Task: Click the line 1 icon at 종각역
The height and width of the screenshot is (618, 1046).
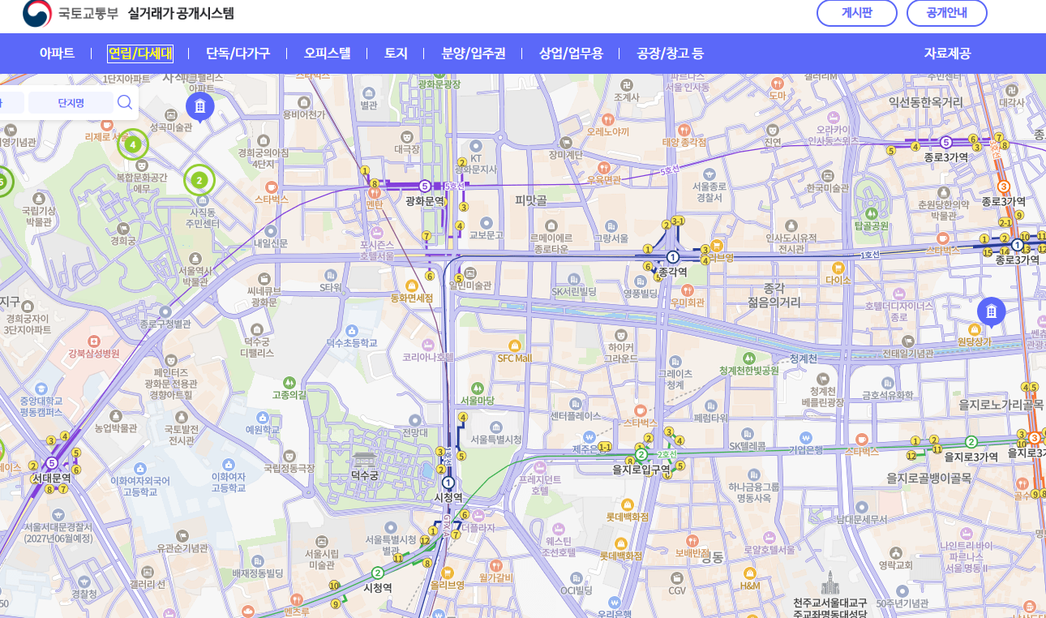Action: [x=672, y=257]
